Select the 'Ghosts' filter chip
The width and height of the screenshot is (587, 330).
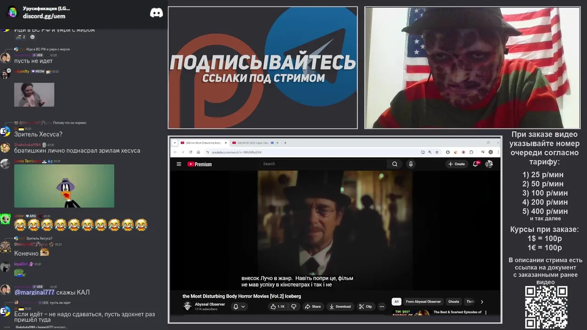pyautogui.click(x=454, y=302)
